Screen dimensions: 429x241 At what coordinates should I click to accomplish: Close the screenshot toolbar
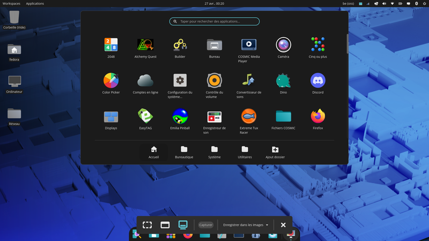pyautogui.click(x=283, y=225)
